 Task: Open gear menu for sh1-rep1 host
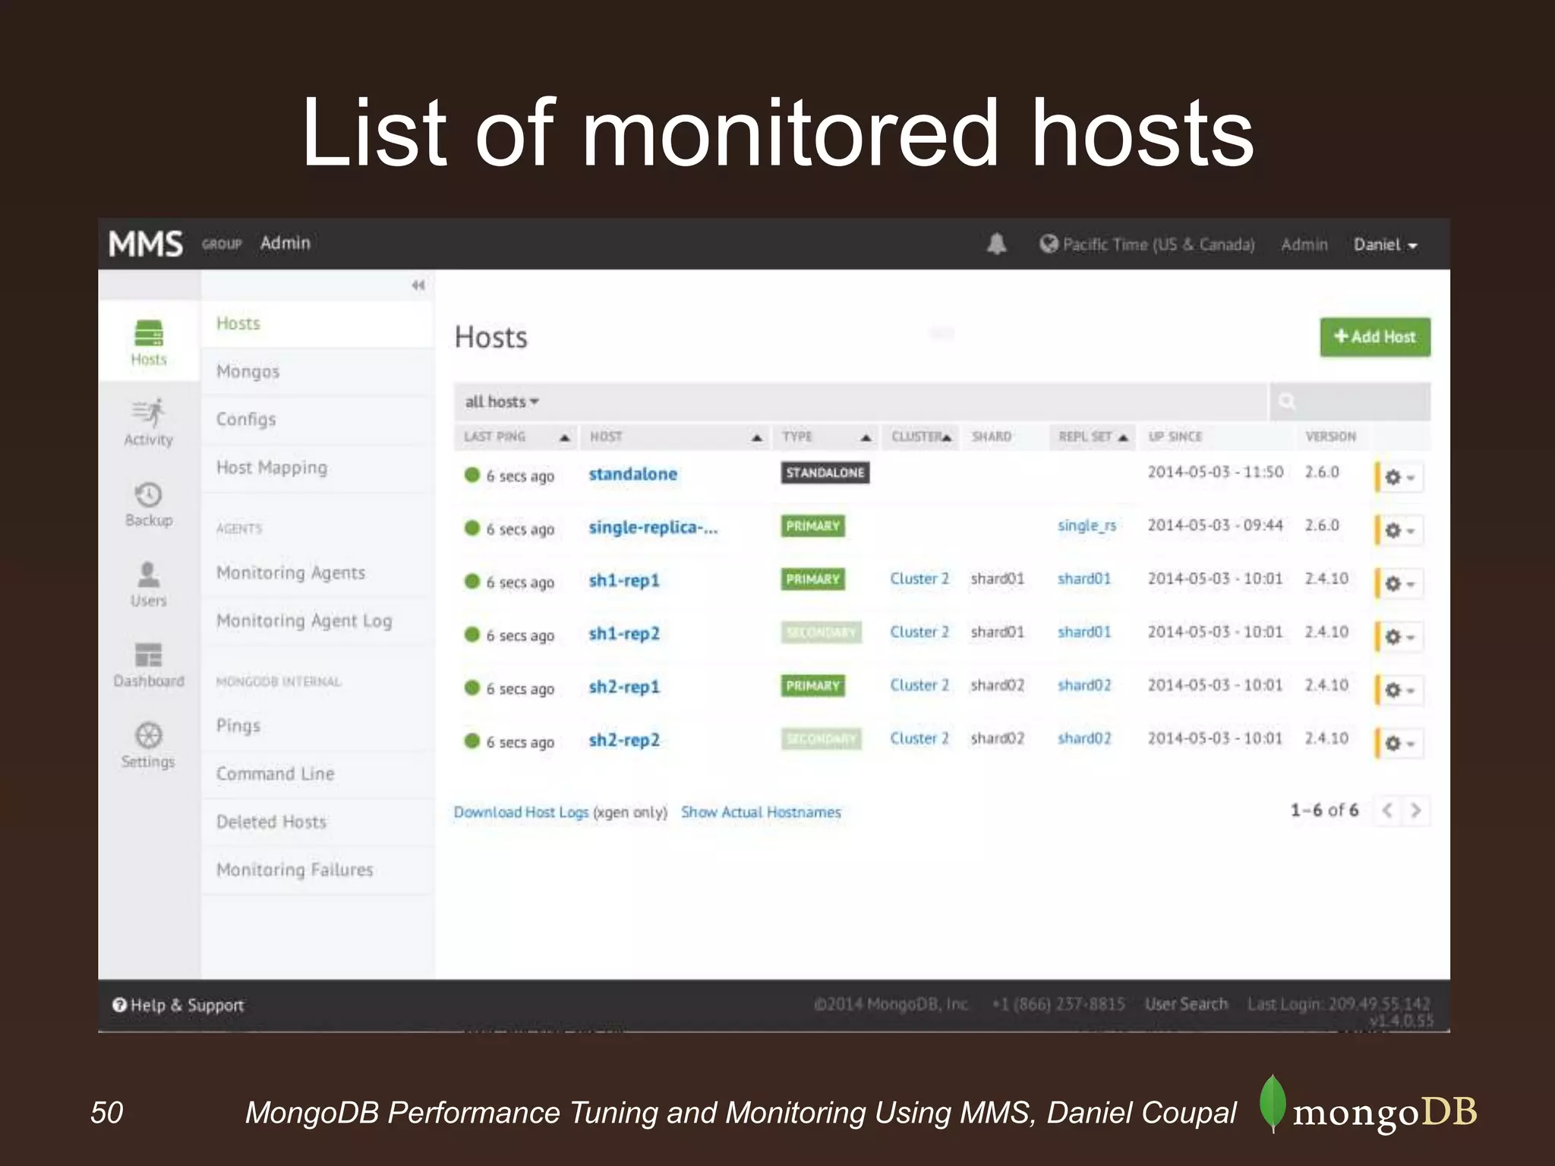point(1399,583)
